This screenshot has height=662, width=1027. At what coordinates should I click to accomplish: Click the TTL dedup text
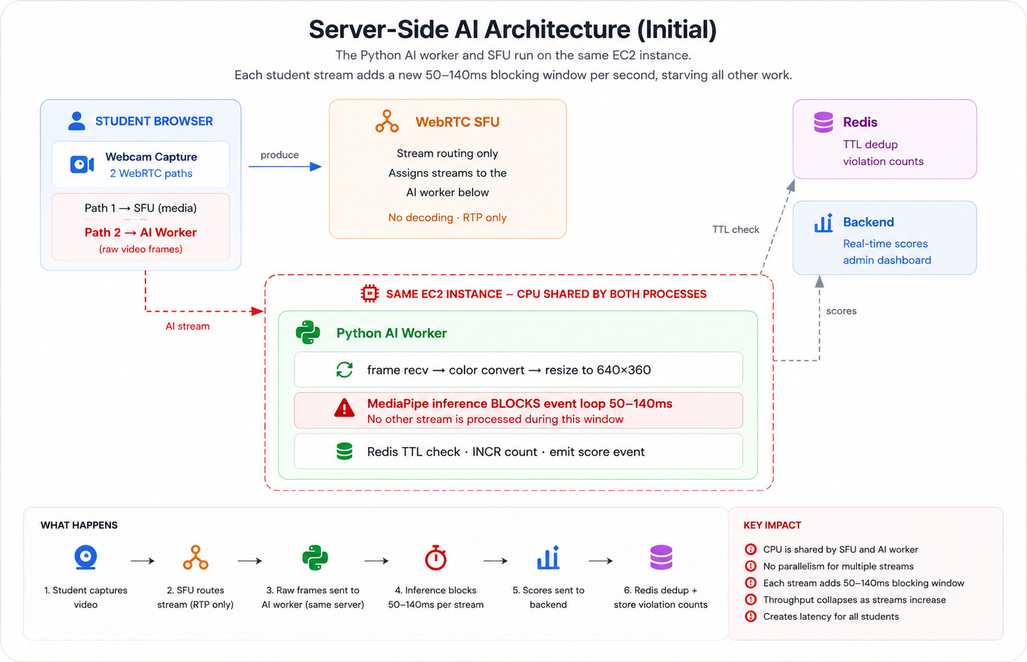coord(870,145)
